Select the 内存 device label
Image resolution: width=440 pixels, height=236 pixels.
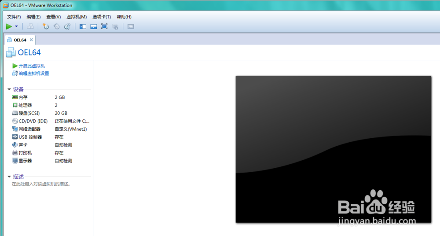click(23, 97)
